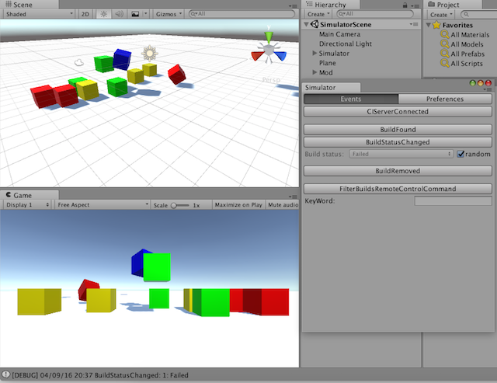Toggle scene lighting sun icon
Image resolution: width=497 pixels, height=383 pixels.
103,14
